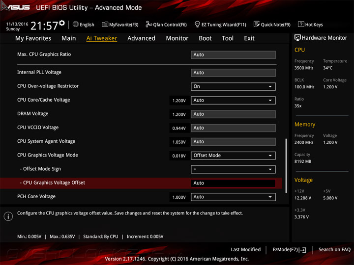
Task: Click the 8192 MB capacity value
Action: coord(303,161)
